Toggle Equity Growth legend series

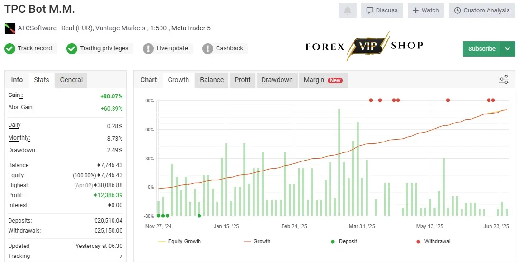pos(179,242)
